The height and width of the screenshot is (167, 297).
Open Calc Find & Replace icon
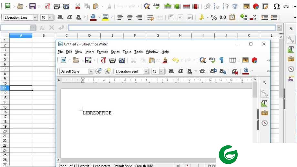tap(147, 6)
